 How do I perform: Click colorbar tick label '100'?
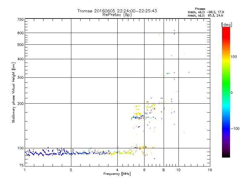[234, 57]
